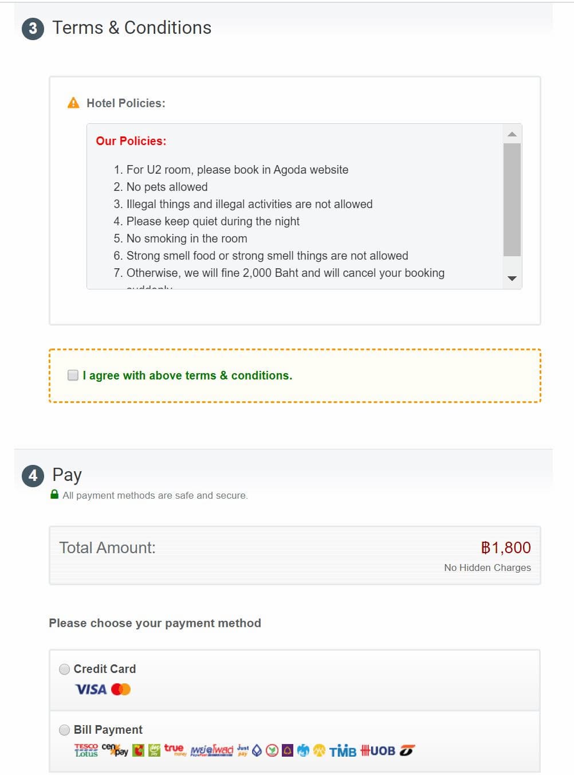
Task: Click the Bill Payment option label
Action: click(x=108, y=730)
